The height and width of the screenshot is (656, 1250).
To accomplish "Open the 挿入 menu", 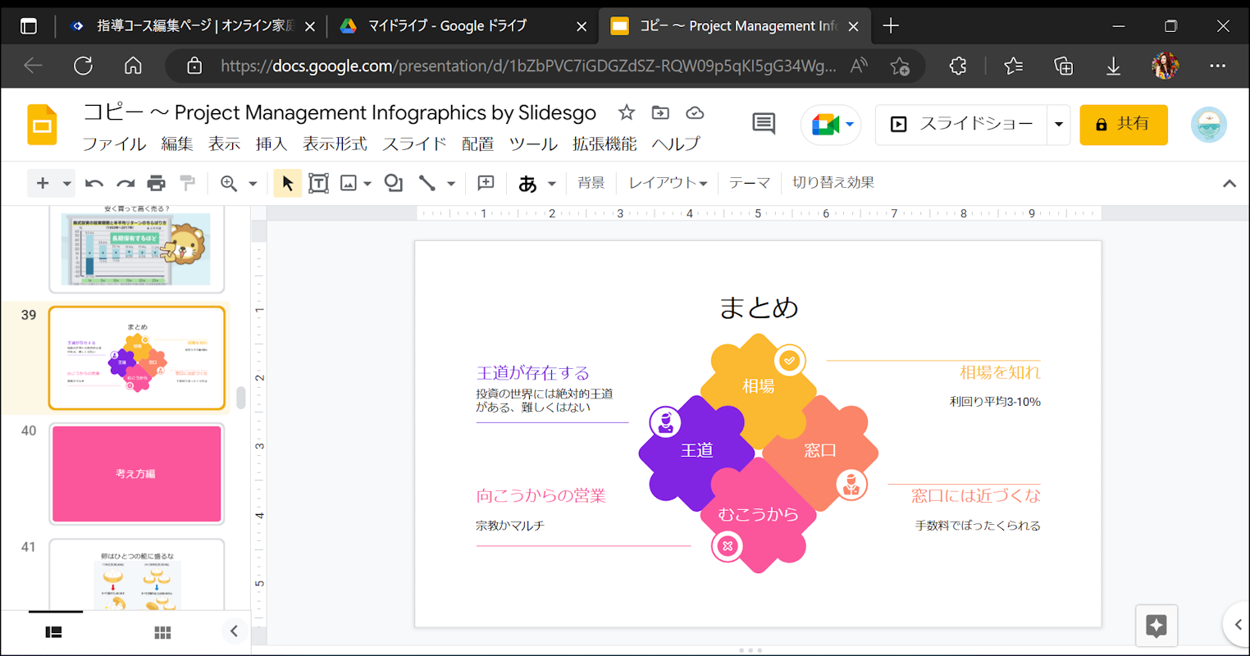I will point(271,144).
